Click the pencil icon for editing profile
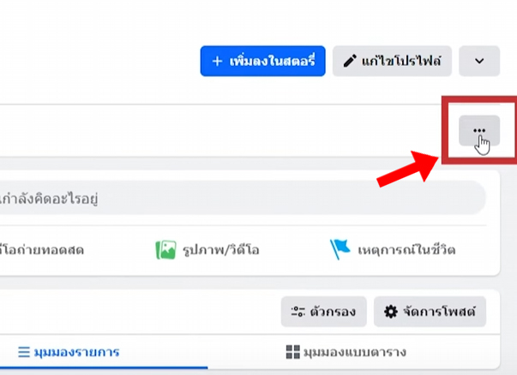The image size is (517, 375). 349,62
